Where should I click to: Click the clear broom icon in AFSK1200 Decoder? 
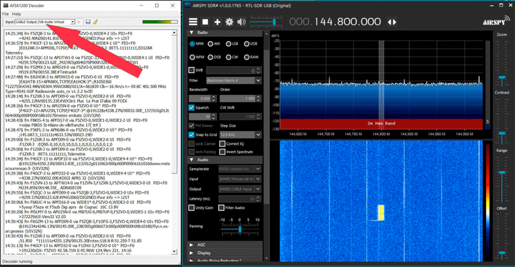pyautogui.click(x=95, y=22)
